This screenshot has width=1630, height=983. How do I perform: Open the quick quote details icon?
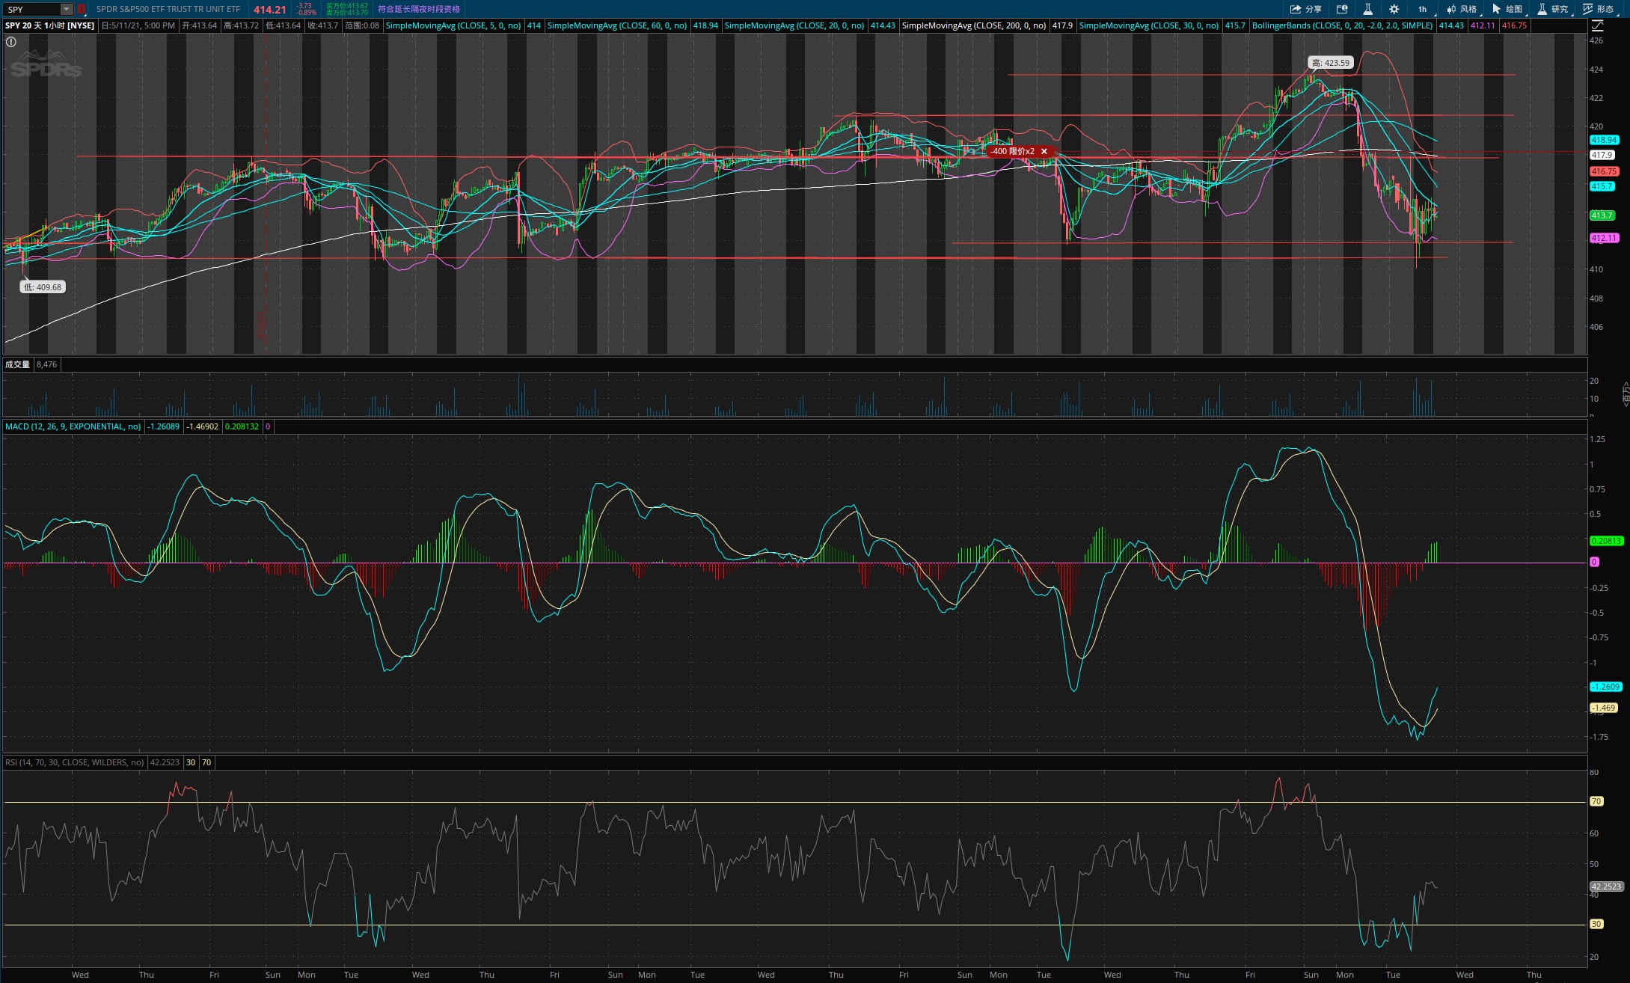tap(1342, 9)
